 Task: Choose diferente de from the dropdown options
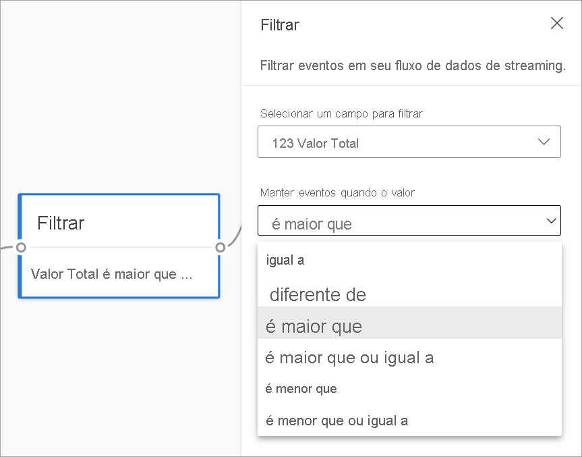pyautogui.click(x=318, y=295)
